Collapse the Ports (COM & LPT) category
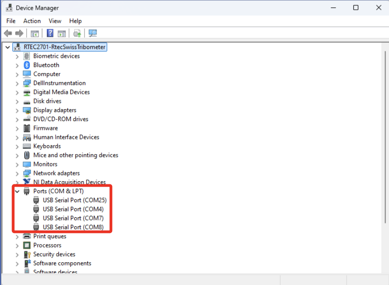The width and height of the screenshot is (389, 285). tap(17, 191)
